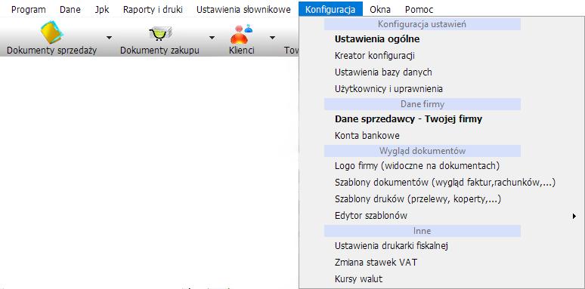Screen dimensions: 585x289
Task: Open the Program menu
Action: (29, 10)
